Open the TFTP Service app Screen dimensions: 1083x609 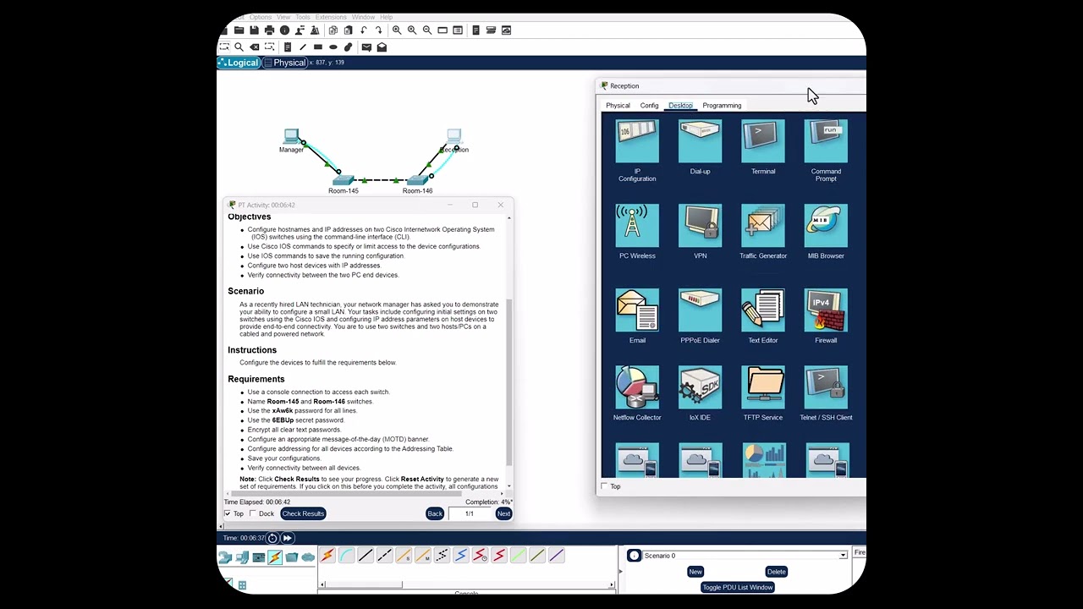(763, 393)
